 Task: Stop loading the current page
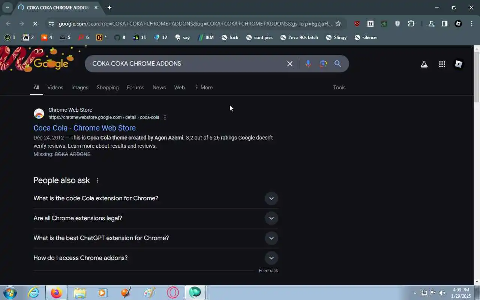35,24
